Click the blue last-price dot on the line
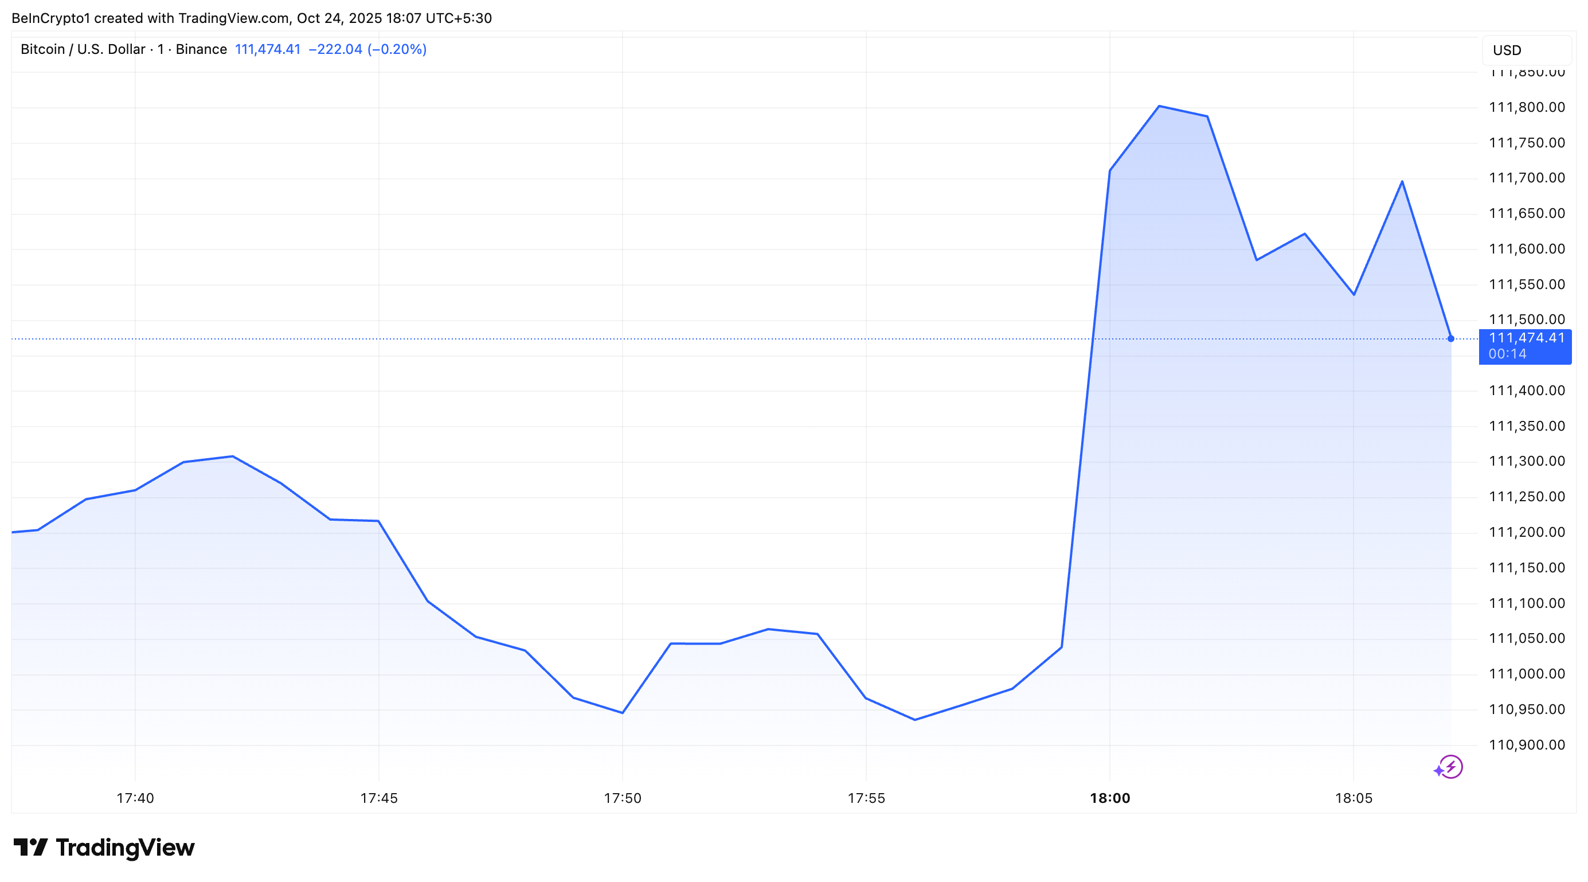This screenshot has height=882, width=1588. tap(1450, 338)
